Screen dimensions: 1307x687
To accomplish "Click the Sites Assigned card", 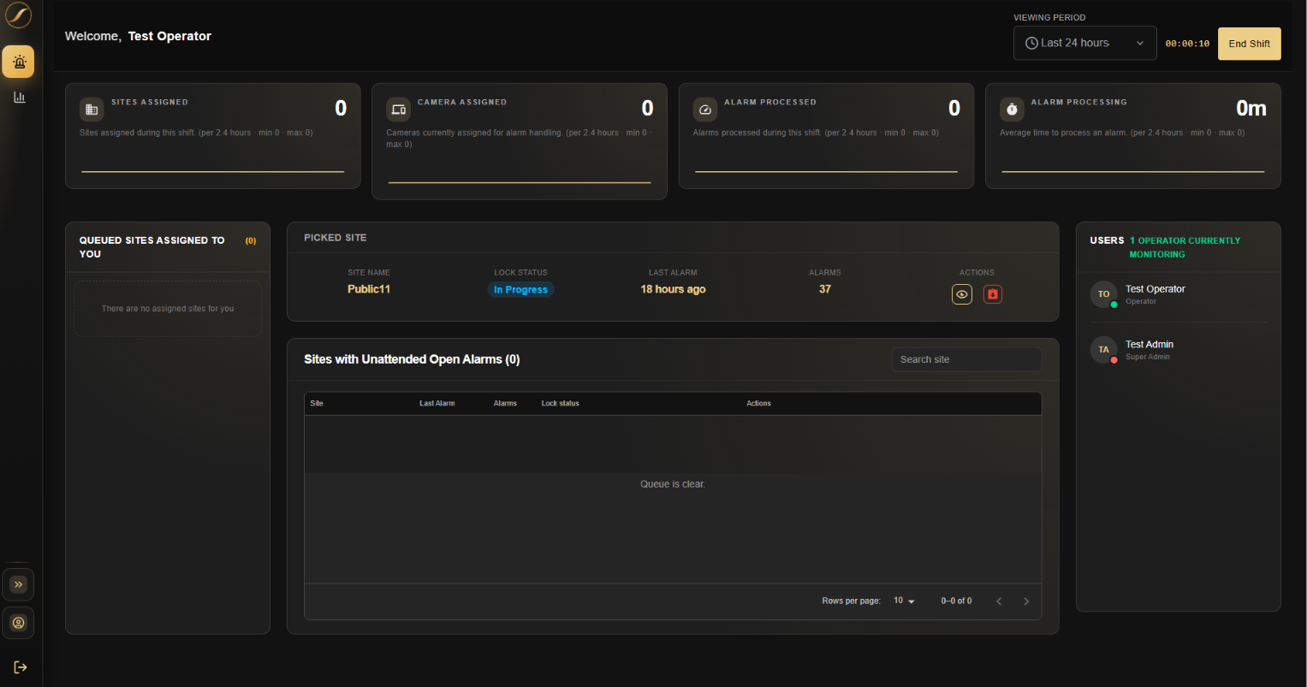I will click(x=213, y=136).
